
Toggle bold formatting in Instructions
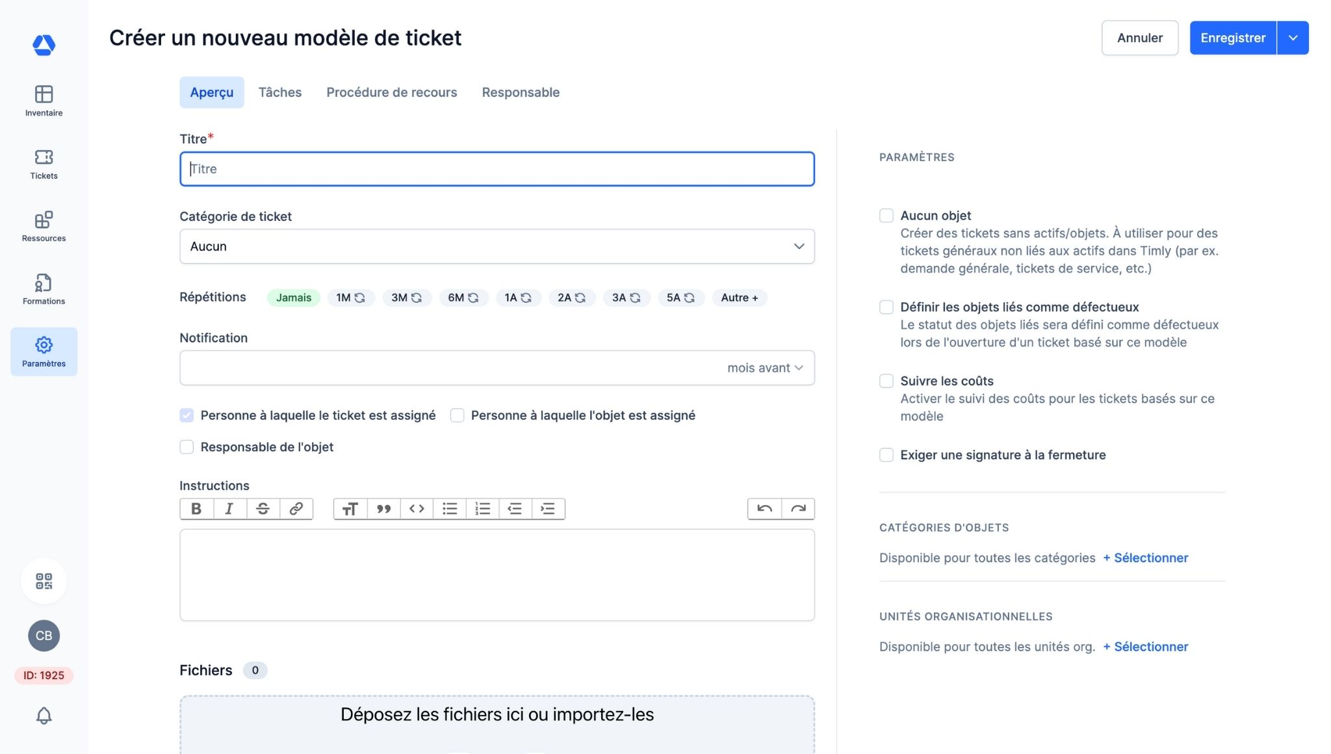coord(196,509)
